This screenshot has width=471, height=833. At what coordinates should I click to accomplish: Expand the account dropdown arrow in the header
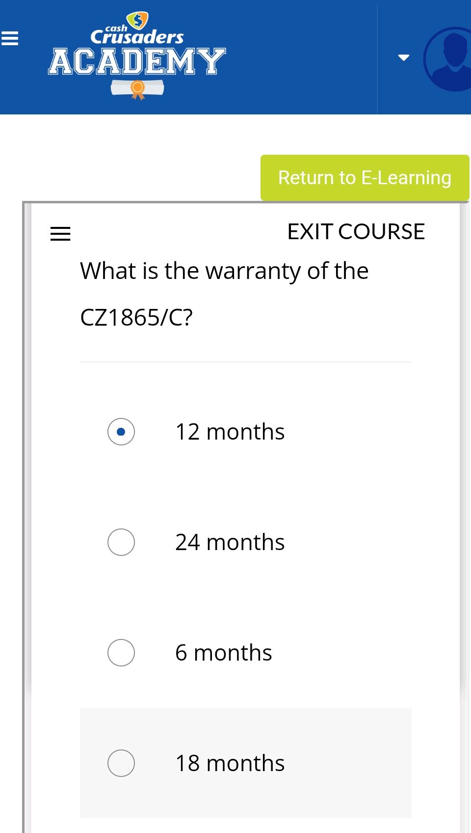403,57
